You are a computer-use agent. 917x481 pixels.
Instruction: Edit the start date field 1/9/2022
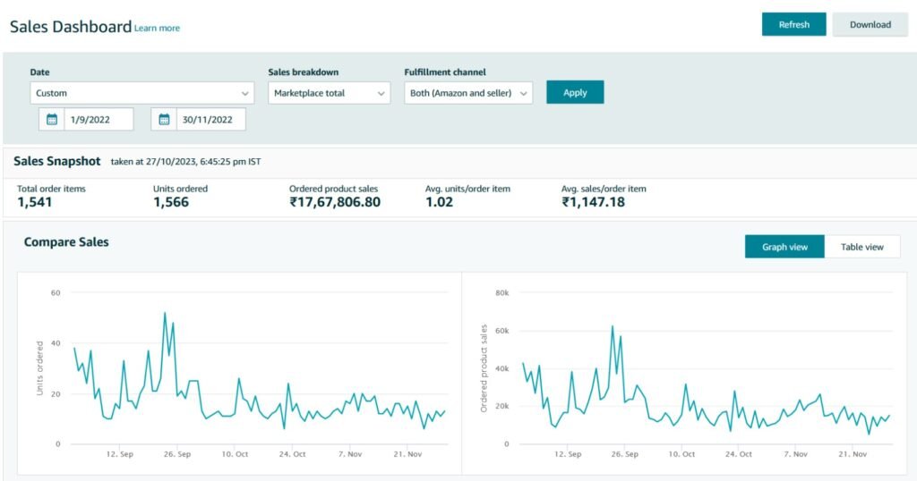point(99,120)
